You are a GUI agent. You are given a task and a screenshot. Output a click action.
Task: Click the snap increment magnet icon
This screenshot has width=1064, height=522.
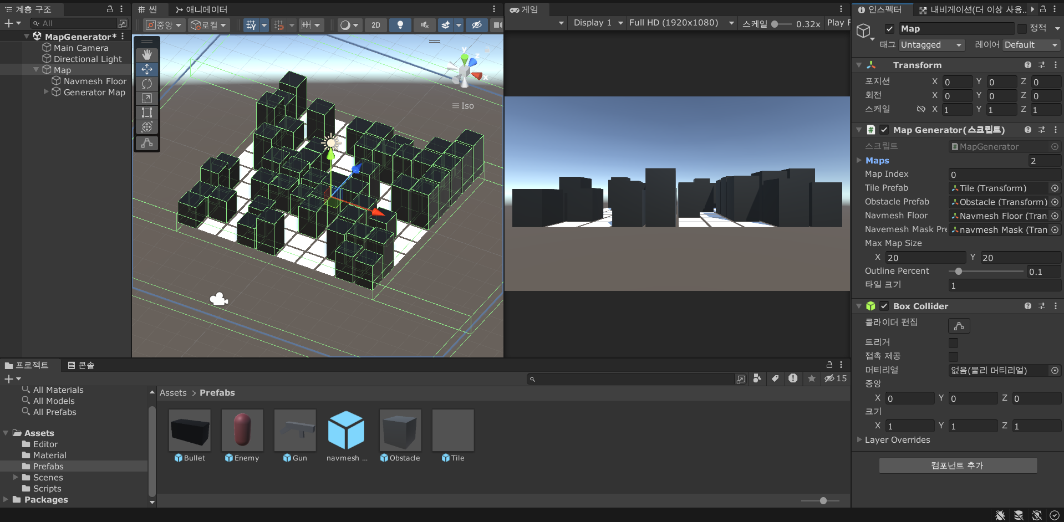(306, 25)
